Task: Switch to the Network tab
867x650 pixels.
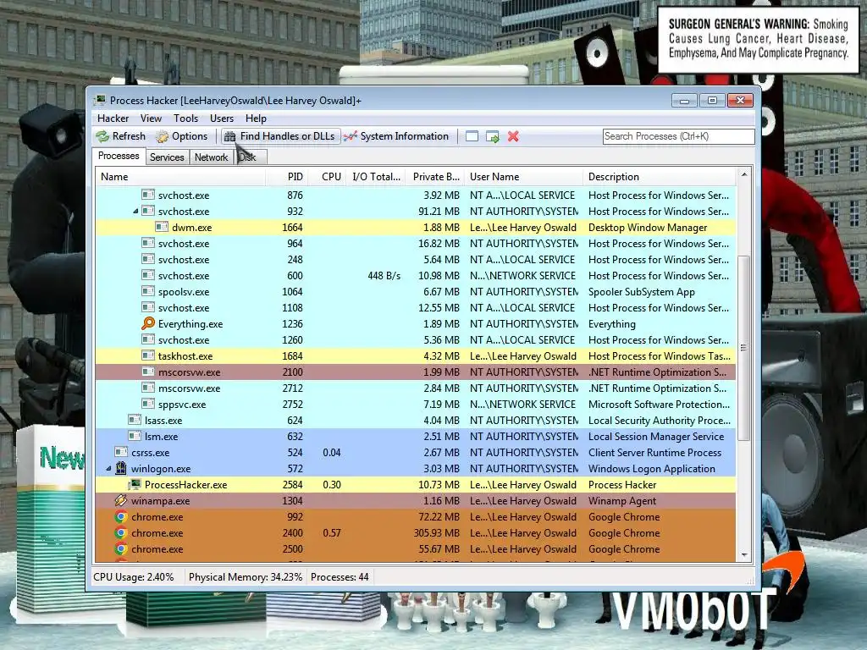Action: point(211,157)
